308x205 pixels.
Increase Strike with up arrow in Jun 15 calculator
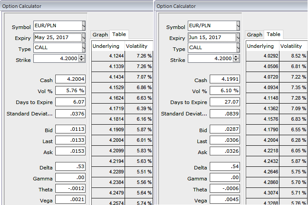(x=236, y=57)
